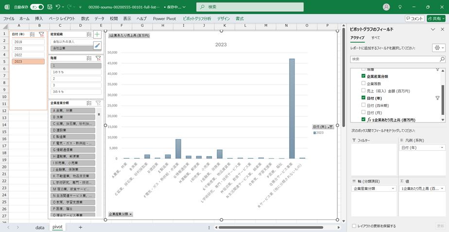This screenshot has height=232, width=449.
Task: Expand the 日付 (年) dropdown in the legend area
Action: click(442, 147)
